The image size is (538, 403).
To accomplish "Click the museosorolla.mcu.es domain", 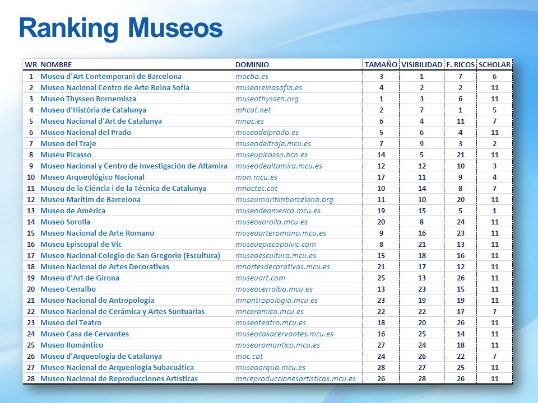I will click(x=272, y=222).
